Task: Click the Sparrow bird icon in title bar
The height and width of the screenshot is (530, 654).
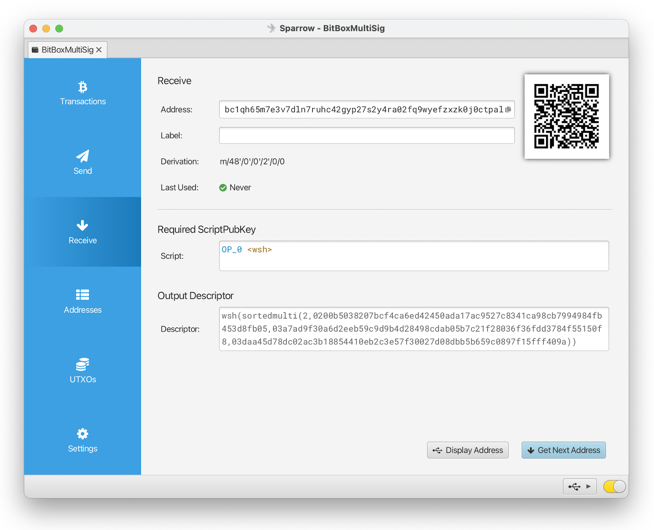Action: [271, 28]
